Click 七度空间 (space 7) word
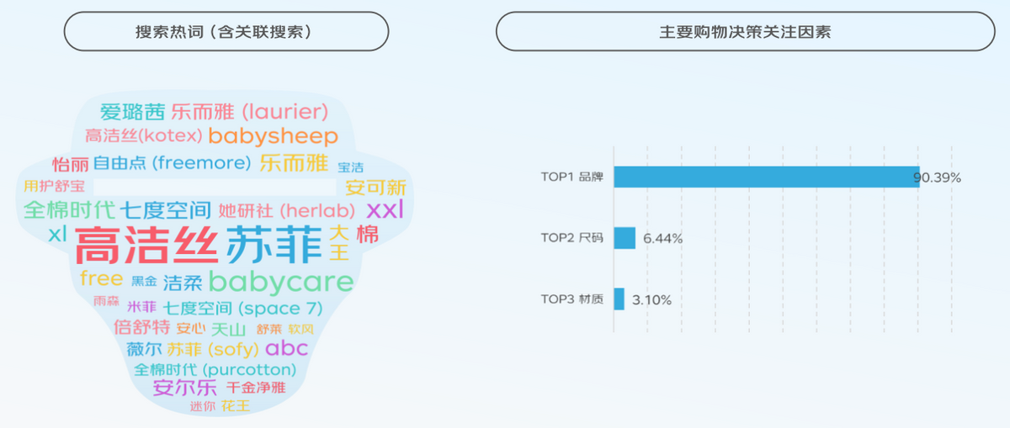 click(x=243, y=308)
